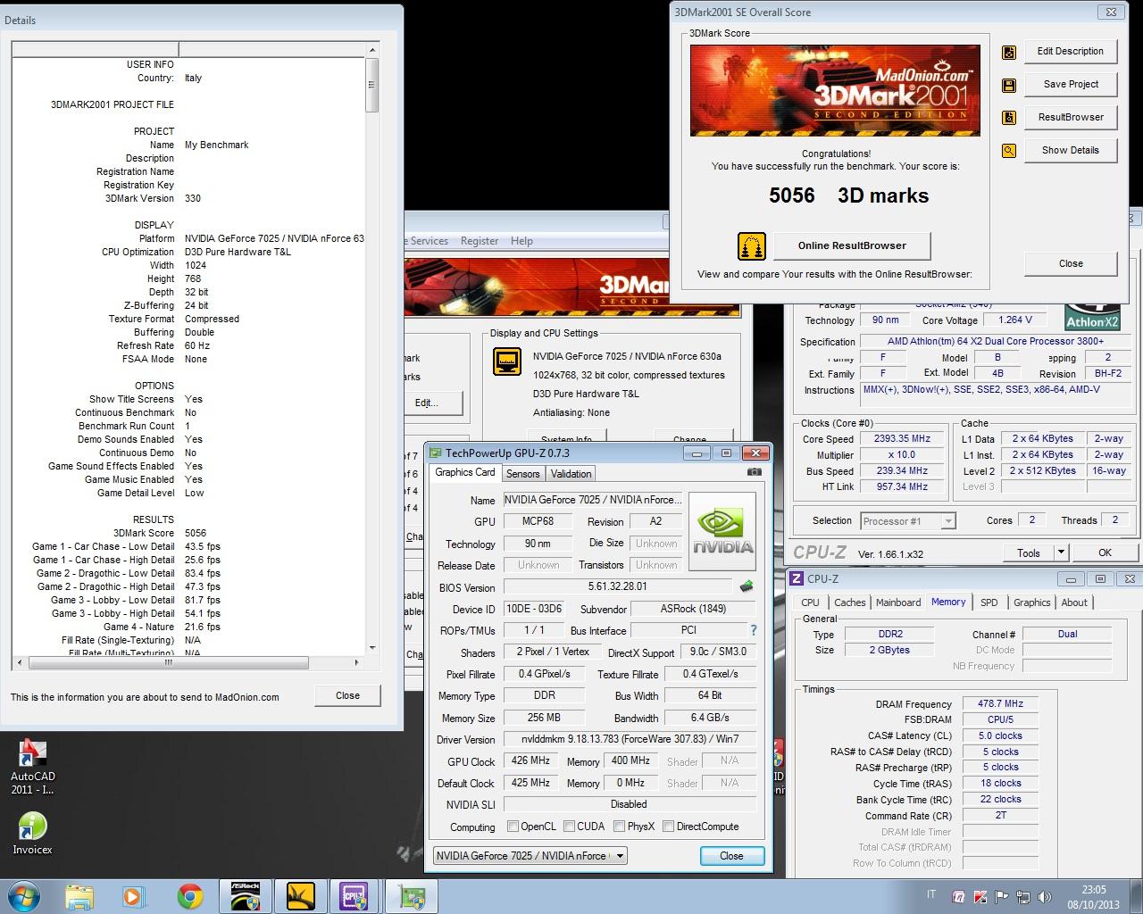Open the Help menu in 3DMark2001

pos(521,241)
